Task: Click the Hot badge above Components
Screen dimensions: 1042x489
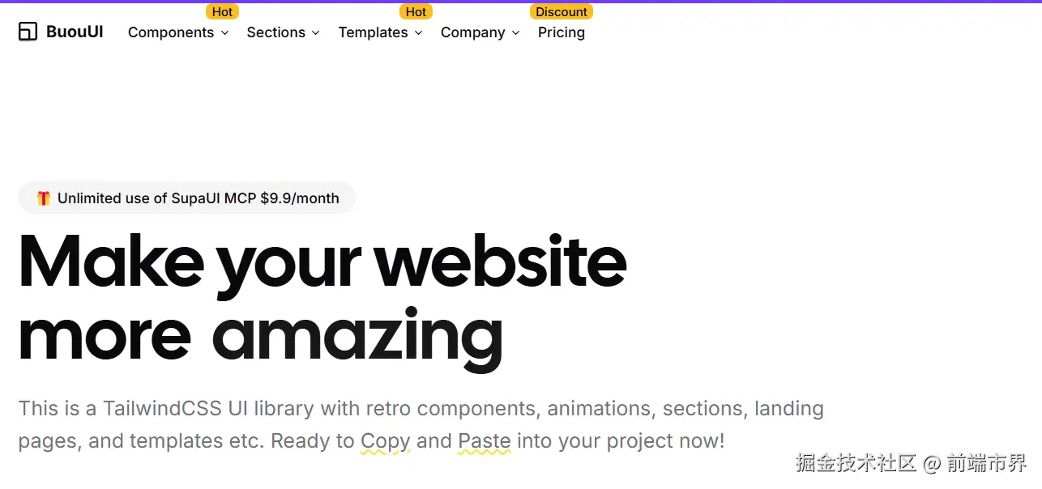Action: click(x=222, y=12)
